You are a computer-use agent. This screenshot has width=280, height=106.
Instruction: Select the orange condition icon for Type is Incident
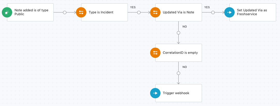pyautogui.click(x=81, y=12)
